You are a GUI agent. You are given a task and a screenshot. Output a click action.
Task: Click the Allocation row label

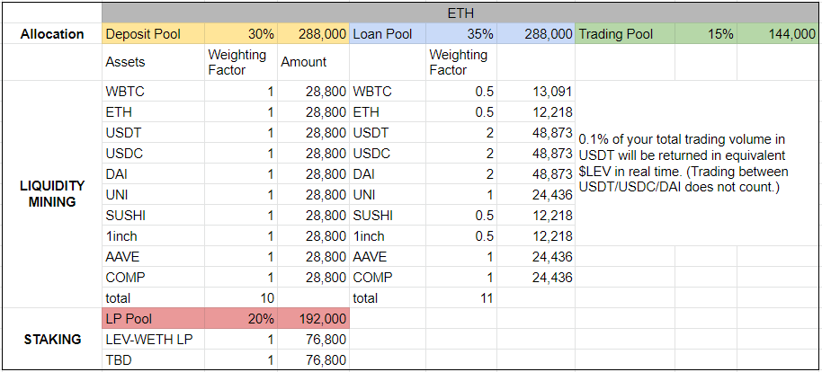pyautogui.click(x=52, y=34)
